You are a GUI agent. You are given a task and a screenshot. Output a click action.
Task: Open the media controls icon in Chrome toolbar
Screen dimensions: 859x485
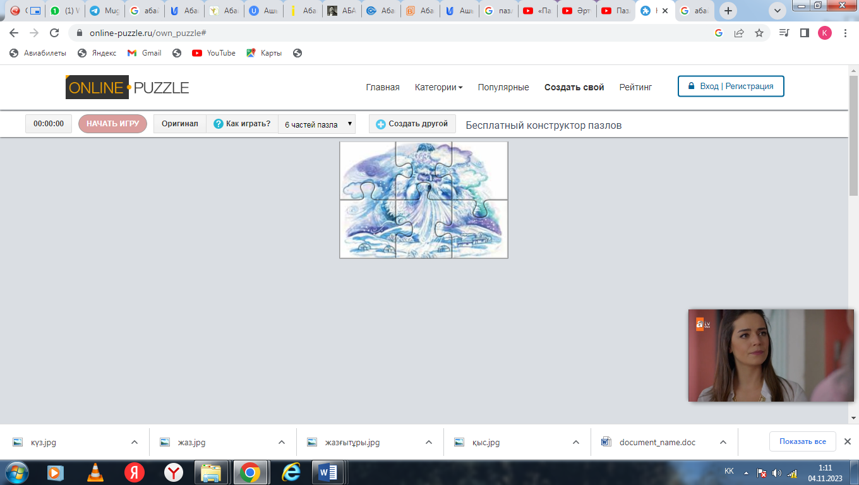(784, 33)
